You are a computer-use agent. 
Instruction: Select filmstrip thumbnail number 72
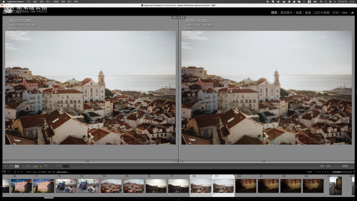[66, 186]
